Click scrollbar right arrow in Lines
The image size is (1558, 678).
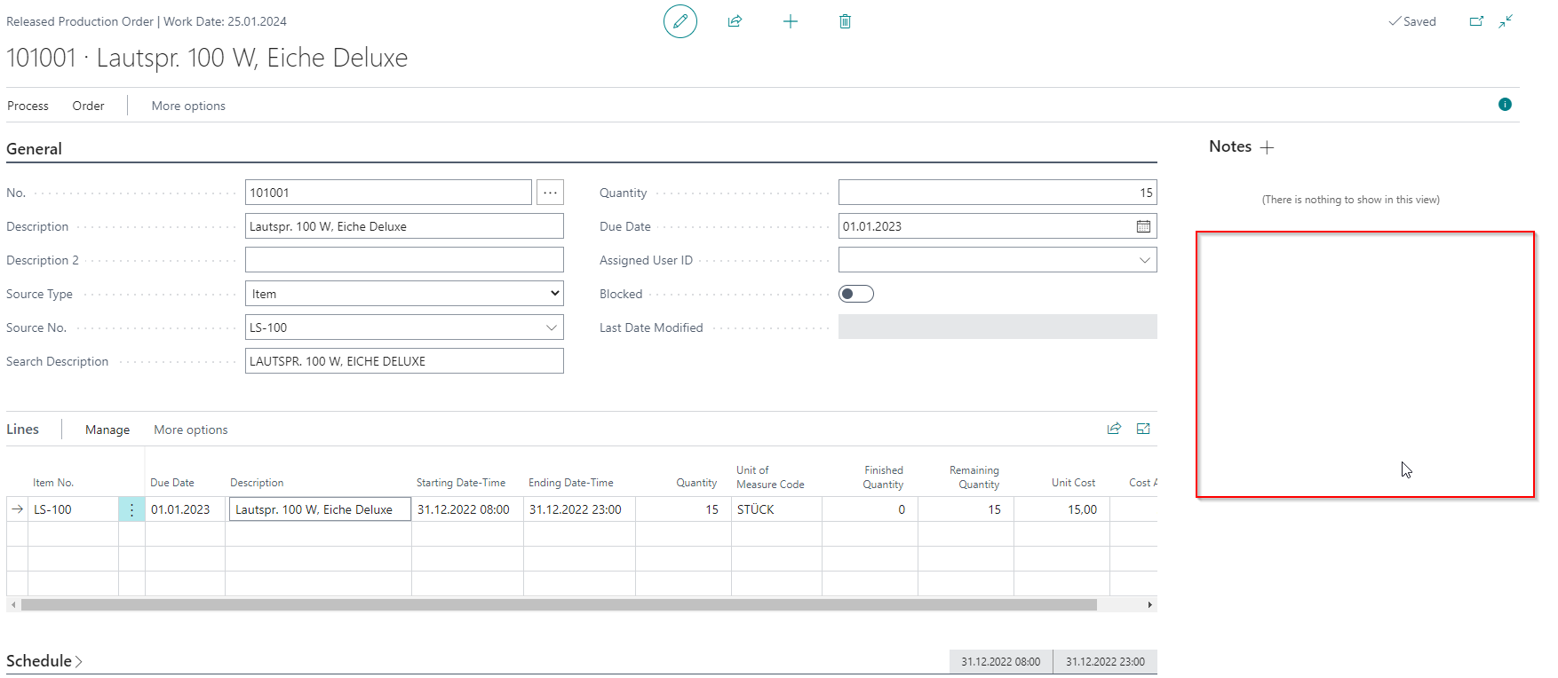[1150, 605]
